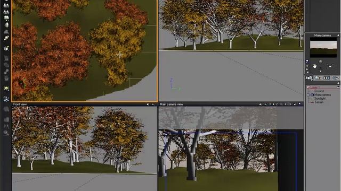The width and height of the screenshot is (341, 191).
Task: Click the magnifier icon at toolbar bottom
Action: pyautogui.click(x=6, y=133)
